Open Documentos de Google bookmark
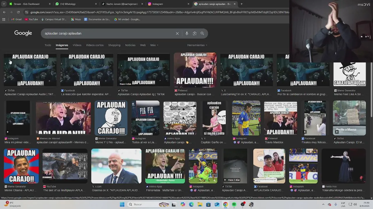The width and height of the screenshot is (373, 209). (x=97, y=19)
